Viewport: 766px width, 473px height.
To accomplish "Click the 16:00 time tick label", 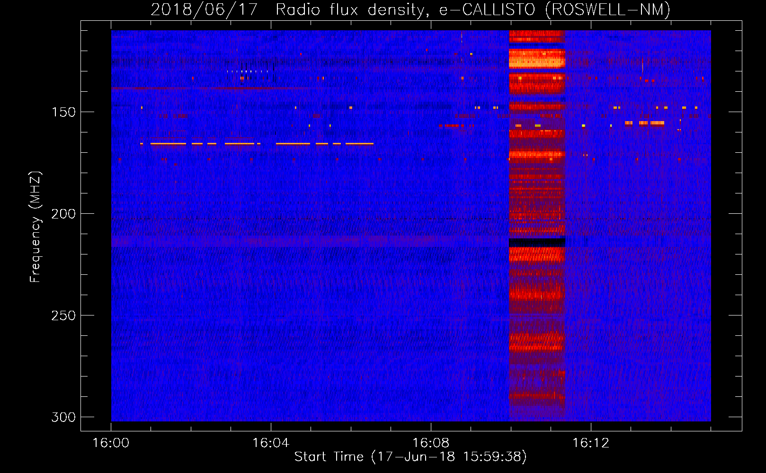I will (x=111, y=443).
